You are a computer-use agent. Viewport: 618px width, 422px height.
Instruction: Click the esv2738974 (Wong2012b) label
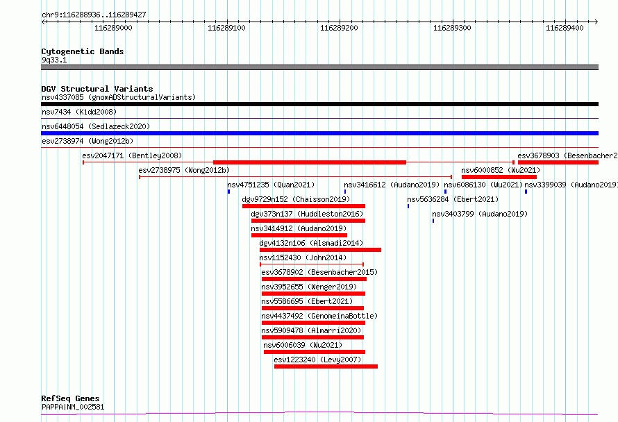87,141
